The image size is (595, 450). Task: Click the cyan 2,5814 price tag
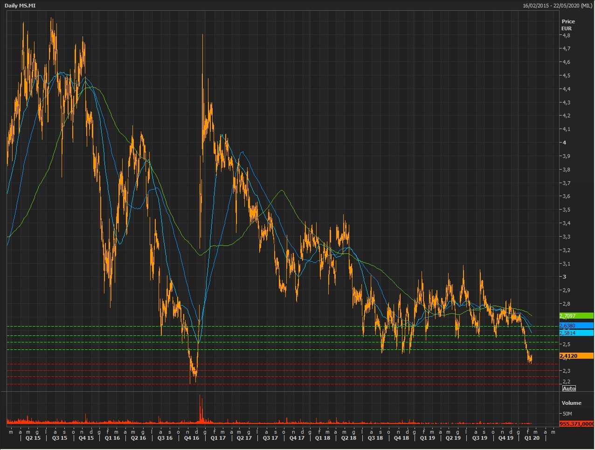(x=576, y=333)
